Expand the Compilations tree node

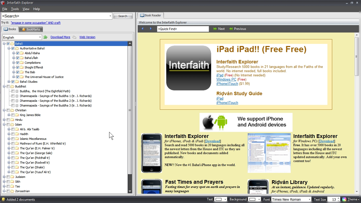[14, 62]
